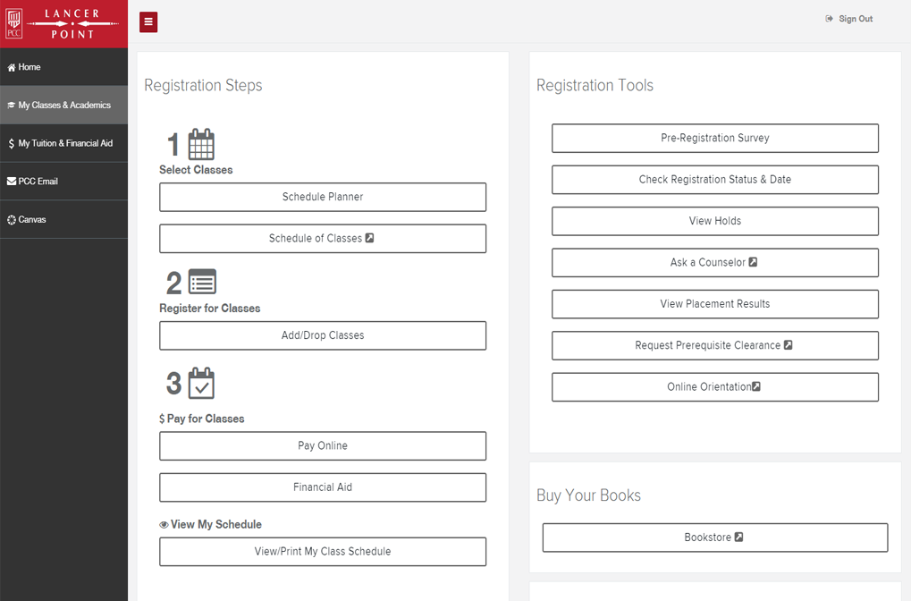This screenshot has width=911, height=601.
Task: Click the calendar-check icon for step 3
Action: [x=202, y=383]
